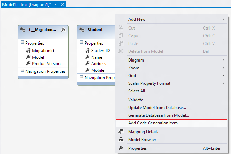Click the Delete from Model X icon

point(121,51)
